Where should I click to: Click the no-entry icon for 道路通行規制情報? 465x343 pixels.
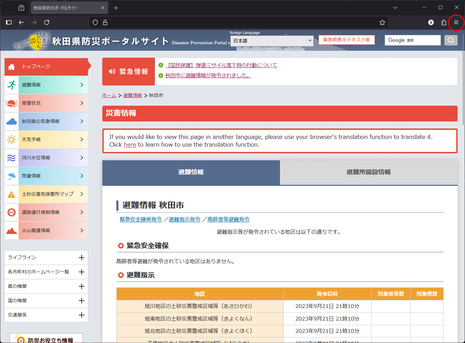(12, 212)
